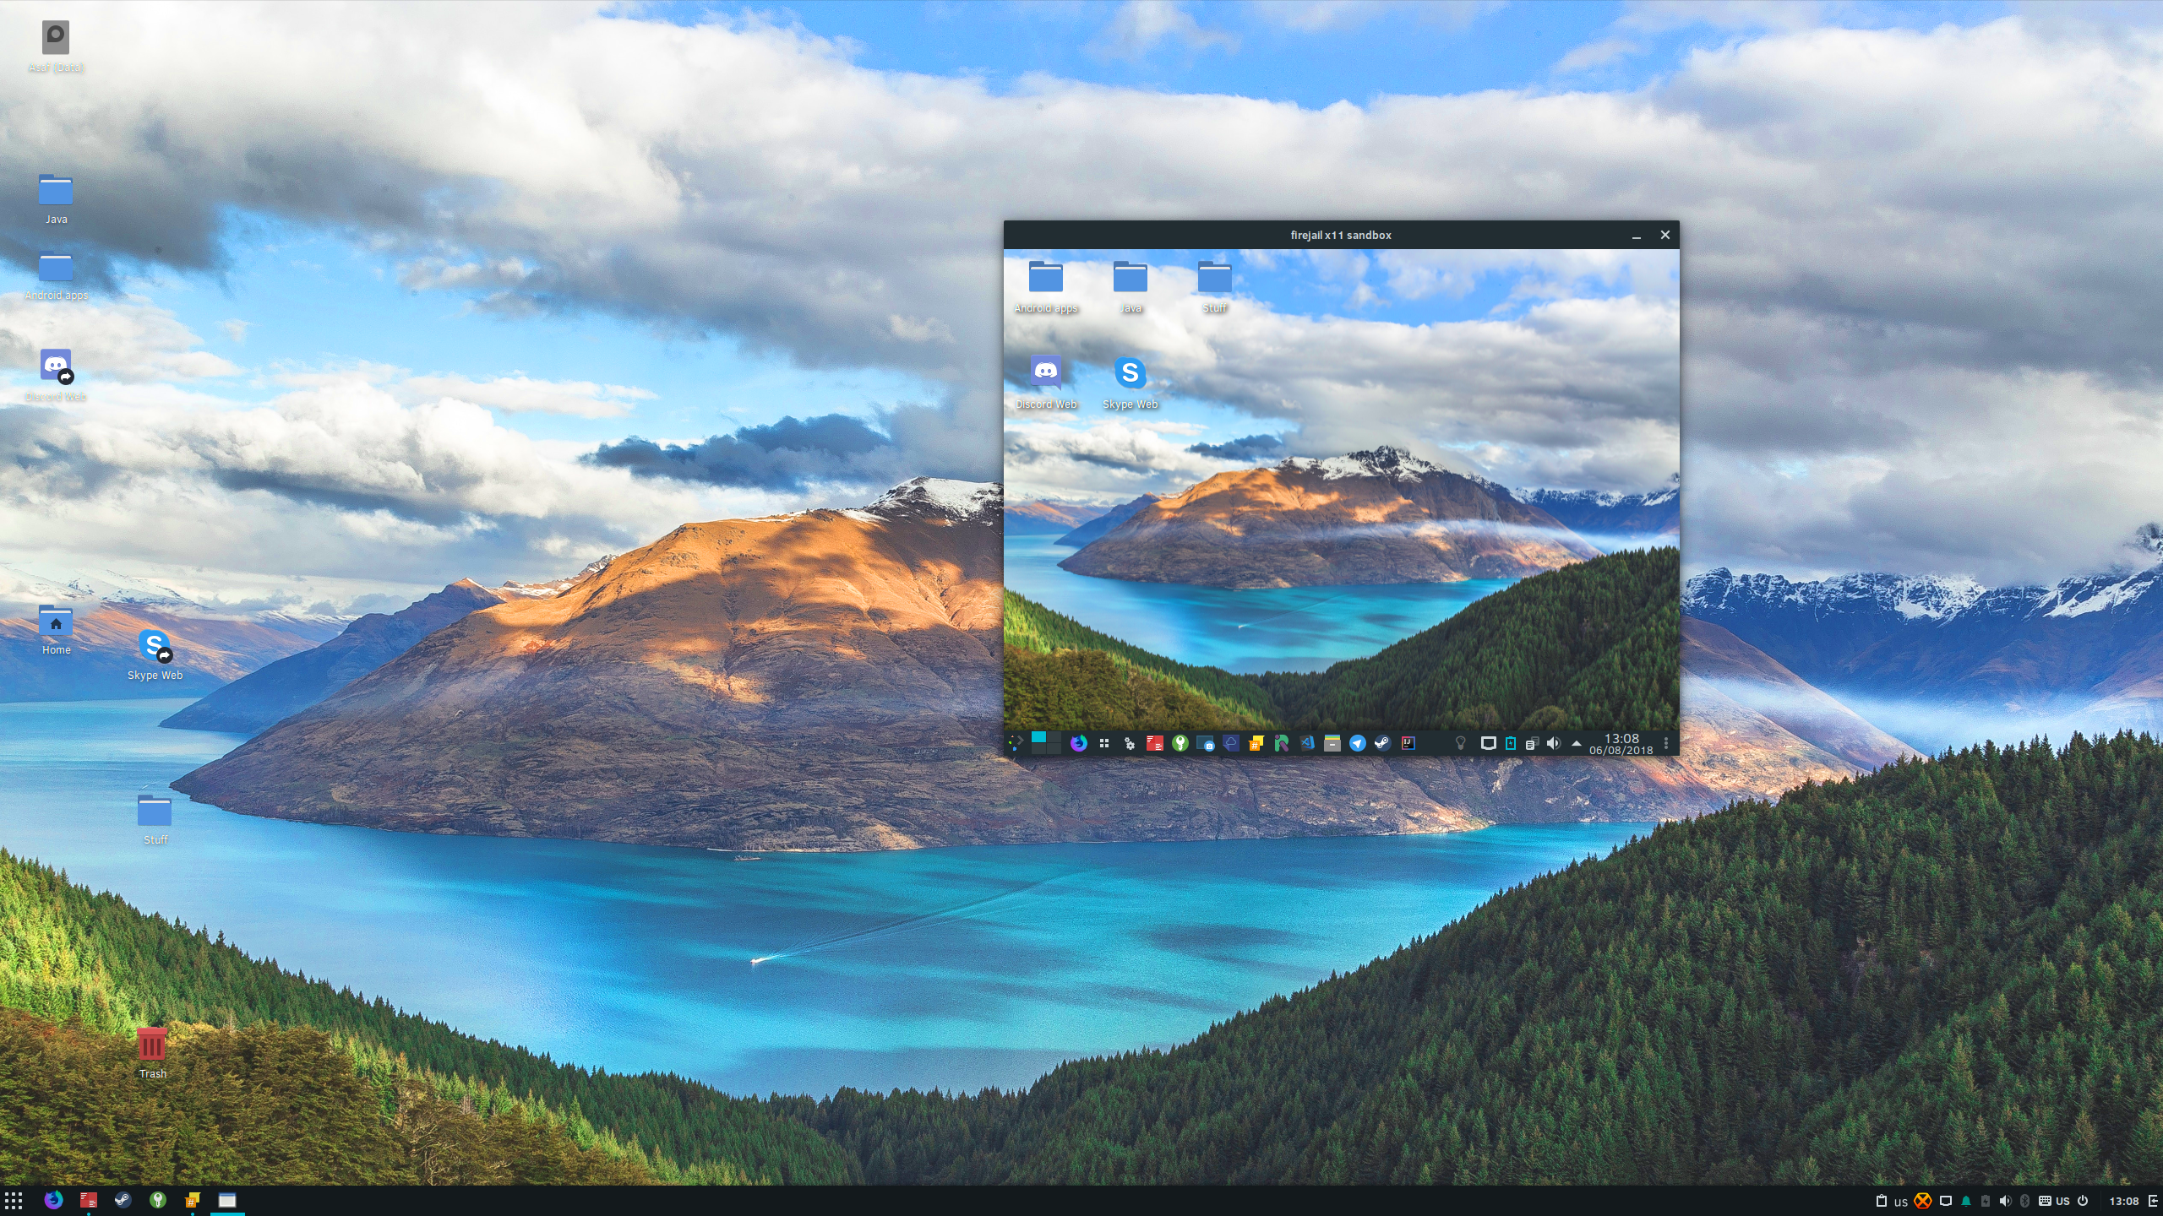Minimize the firejail x11 sandbox window
This screenshot has width=2163, height=1216.
tap(1637, 236)
